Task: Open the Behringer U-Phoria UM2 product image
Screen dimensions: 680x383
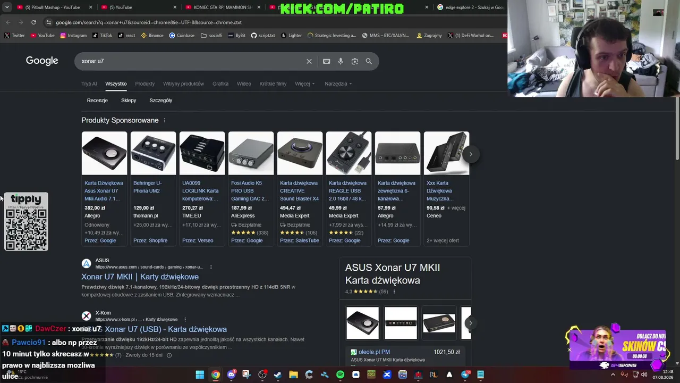Action: (153, 153)
